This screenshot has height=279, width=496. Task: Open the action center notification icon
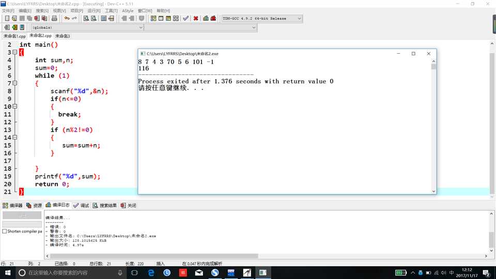[x=487, y=273]
